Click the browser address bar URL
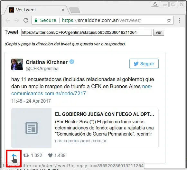 (101, 20)
